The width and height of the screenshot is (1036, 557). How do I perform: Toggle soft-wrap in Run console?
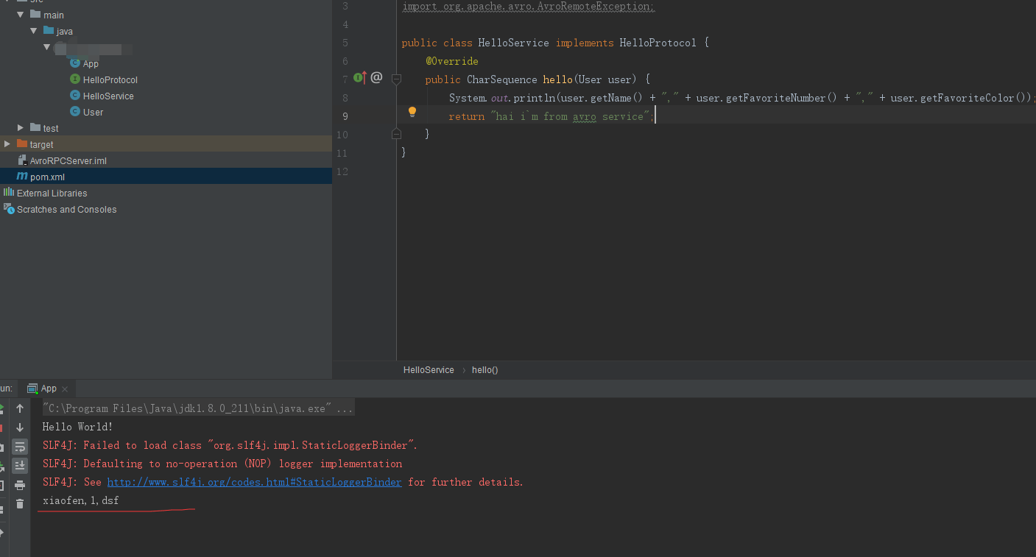(20, 447)
